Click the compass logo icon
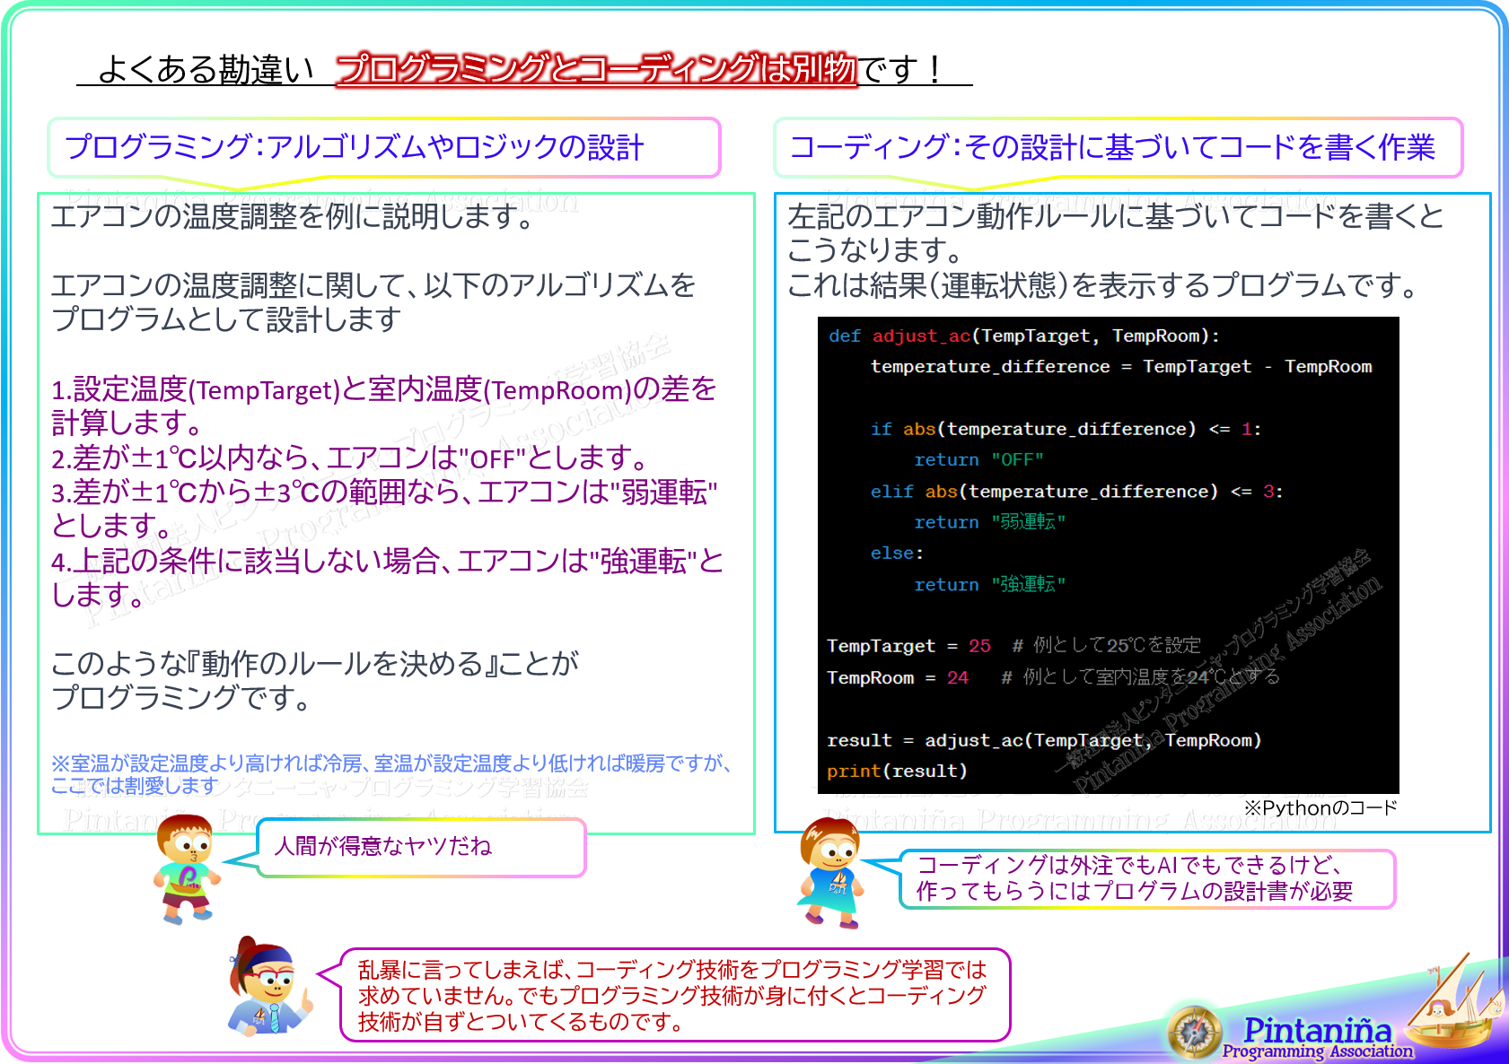This screenshot has width=1509, height=1064. point(1194,1032)
